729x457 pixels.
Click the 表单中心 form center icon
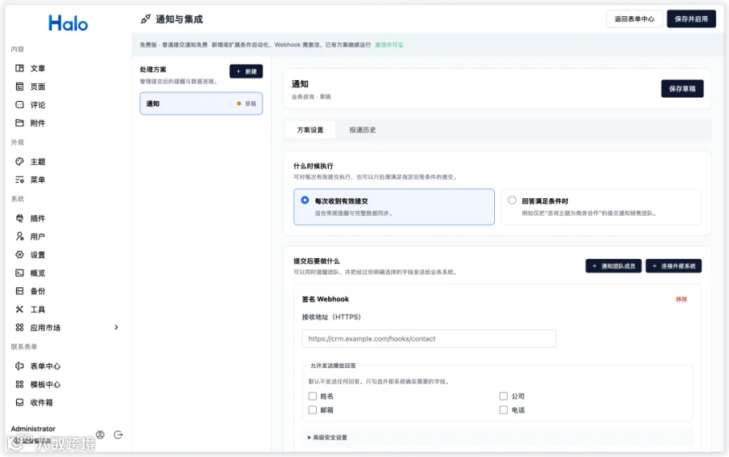tap(19, 366)
